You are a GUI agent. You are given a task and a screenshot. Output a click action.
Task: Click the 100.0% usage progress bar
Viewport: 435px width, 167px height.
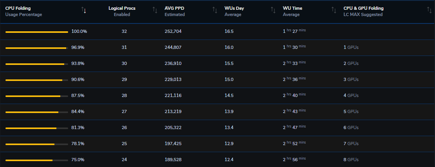37,32
